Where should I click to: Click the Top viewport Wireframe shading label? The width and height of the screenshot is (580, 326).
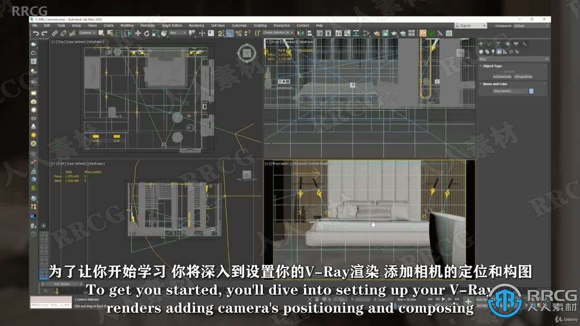coord(96,42)
